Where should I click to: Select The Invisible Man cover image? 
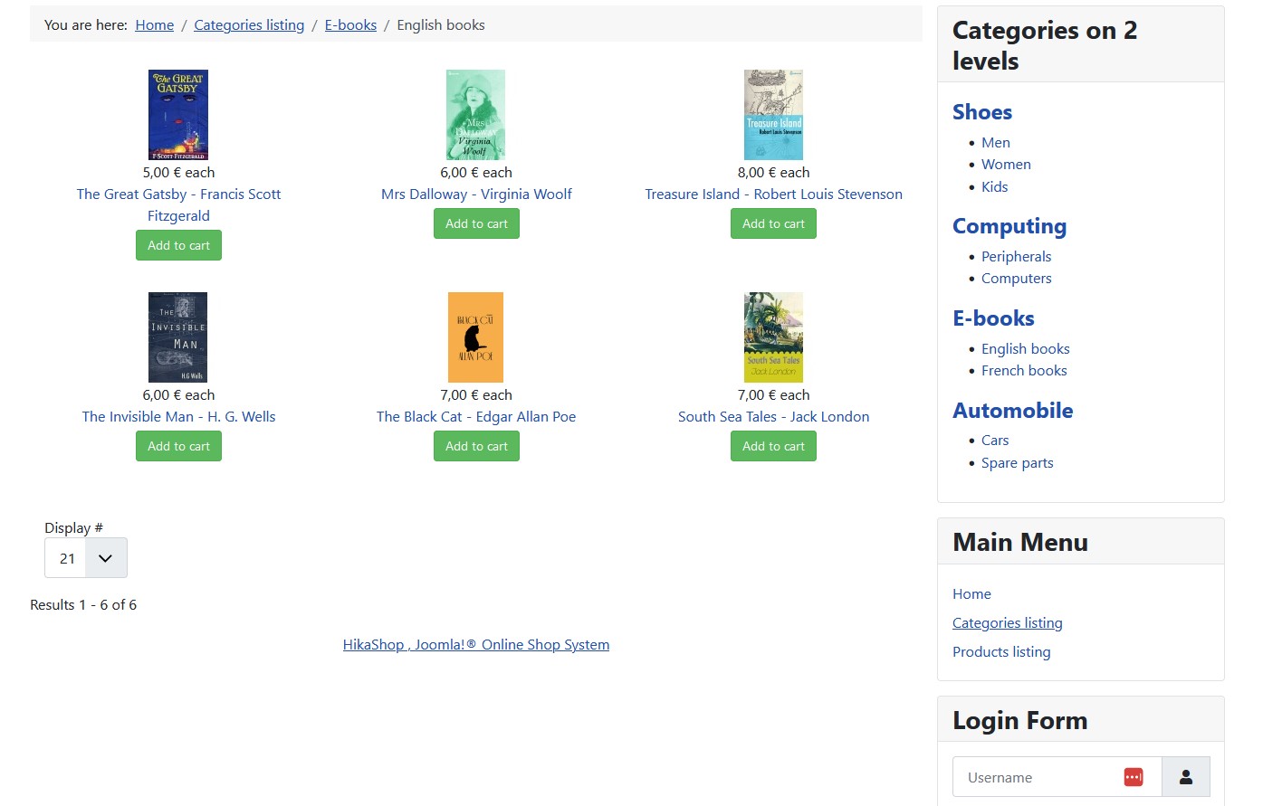pos(178,337)
